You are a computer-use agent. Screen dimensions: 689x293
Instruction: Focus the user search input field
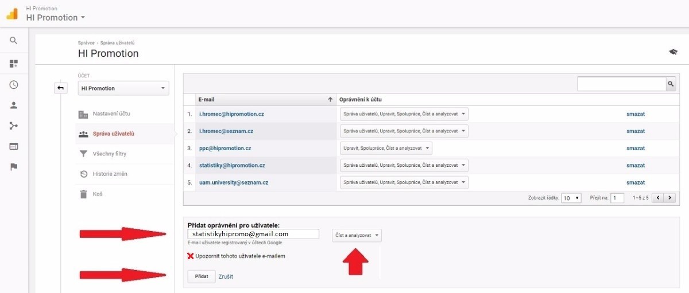point(621,84)
